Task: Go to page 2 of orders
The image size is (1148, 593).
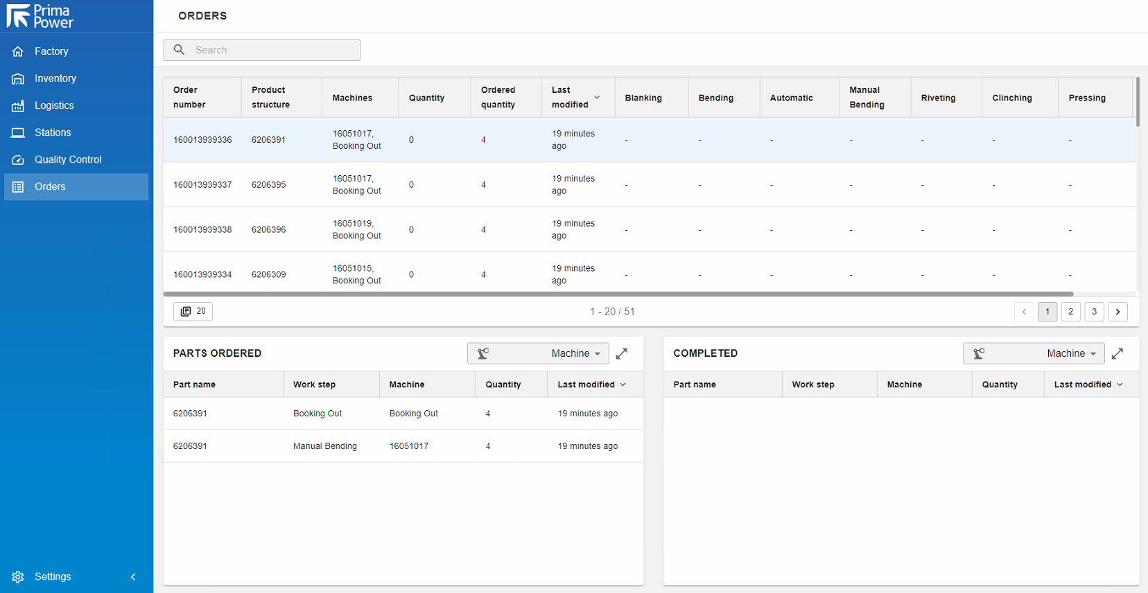Action: pyautogui.click(x=1071, y=312)
